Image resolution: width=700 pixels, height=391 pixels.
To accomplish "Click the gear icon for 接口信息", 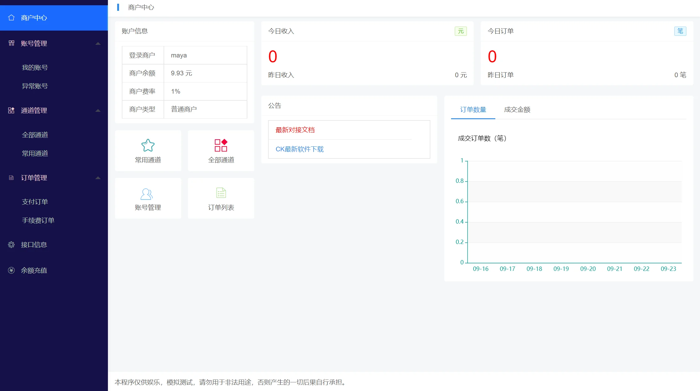I will coord(11,245).
